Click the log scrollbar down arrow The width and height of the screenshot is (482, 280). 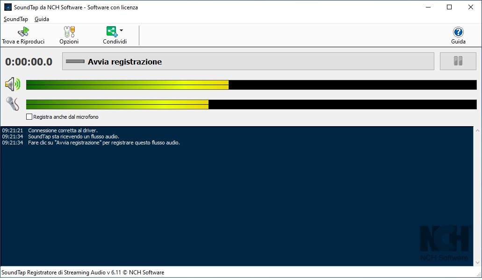pos(477,263)
